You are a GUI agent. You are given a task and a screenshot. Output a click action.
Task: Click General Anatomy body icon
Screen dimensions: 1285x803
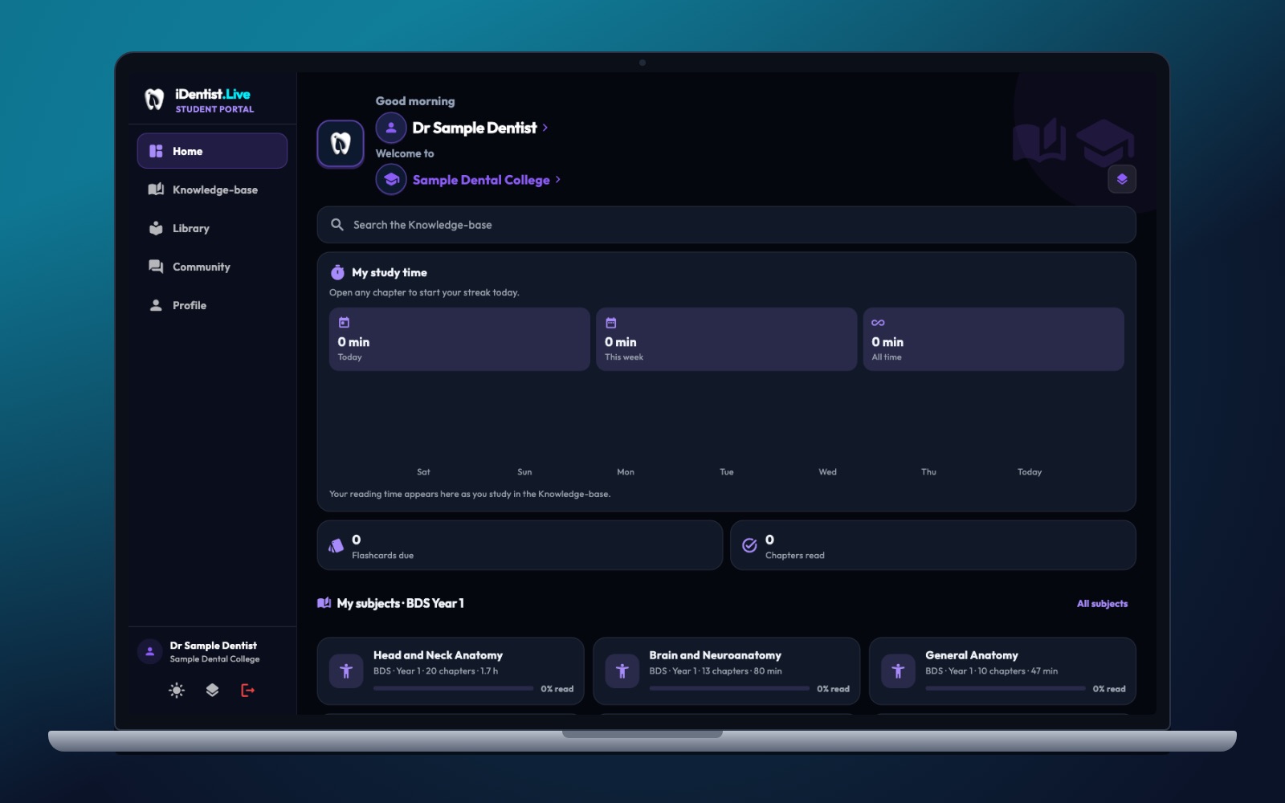point(898,671)
